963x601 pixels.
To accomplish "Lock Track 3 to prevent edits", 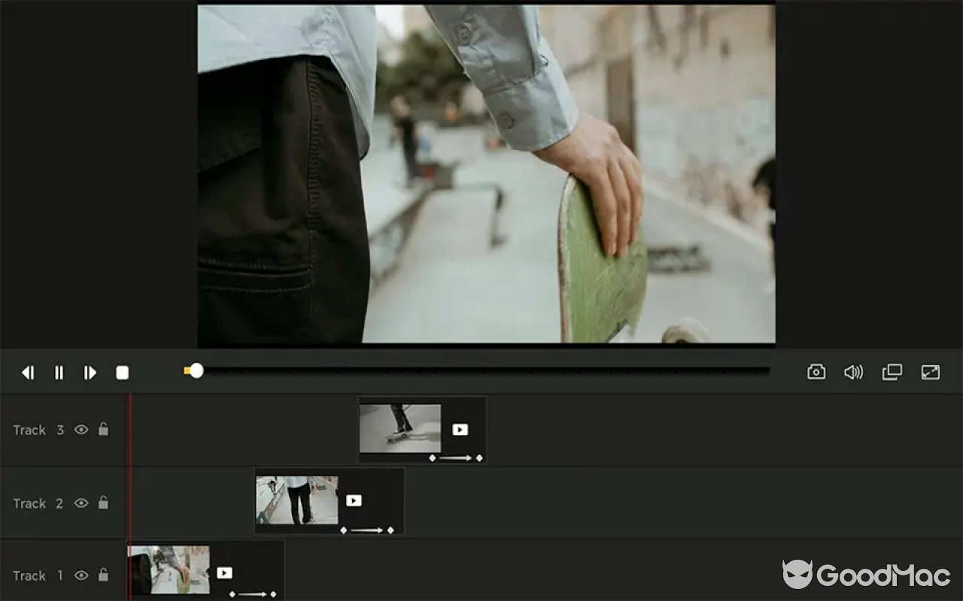I will [x=104, y=430].
